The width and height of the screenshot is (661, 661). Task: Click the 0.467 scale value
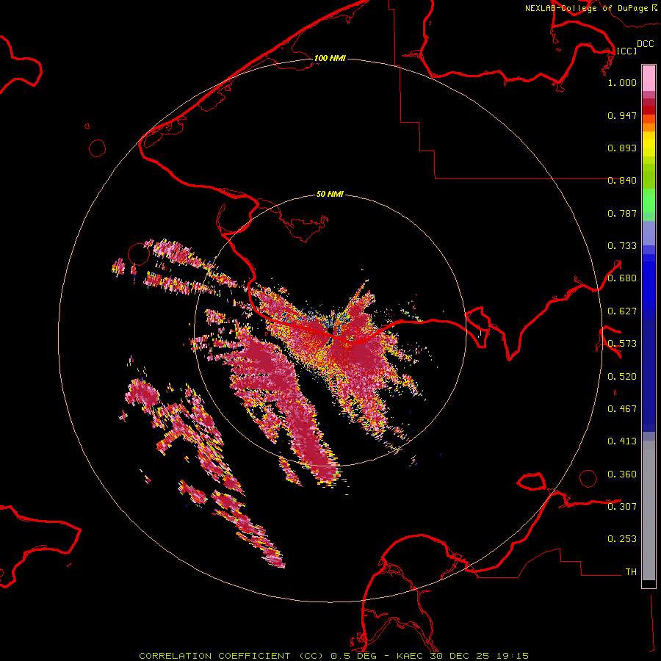(622, 409)
